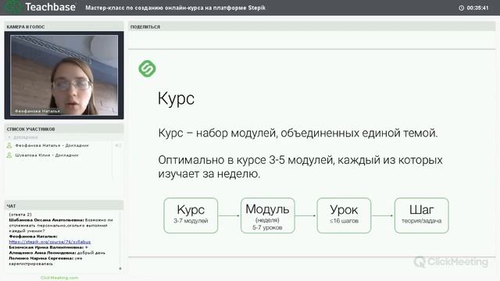The image size is (500, 281).
Task: Click the Урок box in the slide diagram
Action: [x=344, y=215]
